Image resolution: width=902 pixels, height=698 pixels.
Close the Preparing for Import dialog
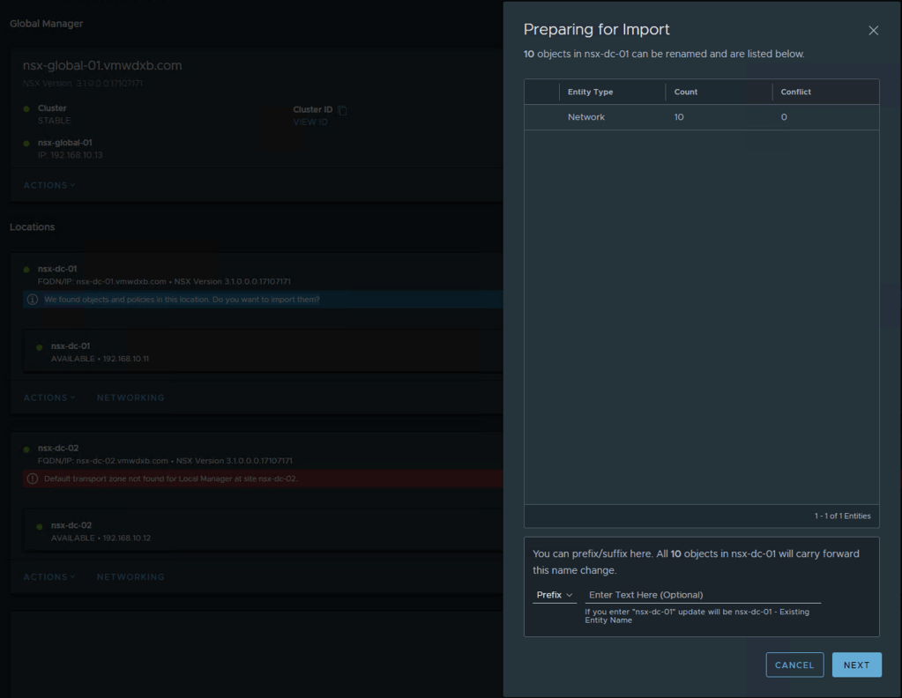873,31
